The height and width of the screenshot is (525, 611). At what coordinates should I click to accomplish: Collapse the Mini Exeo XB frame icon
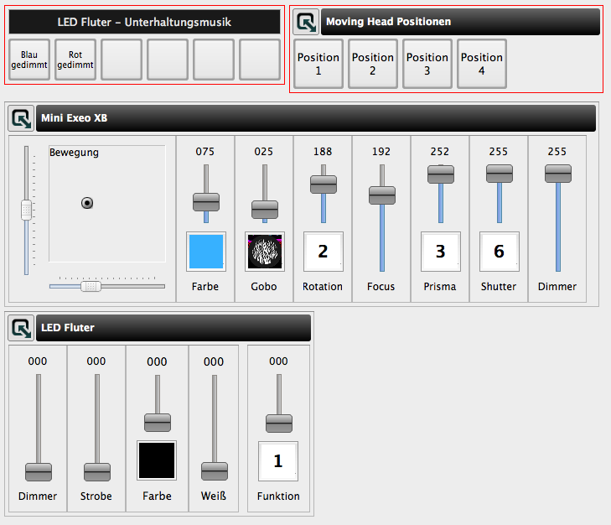[x=21, y=118]
